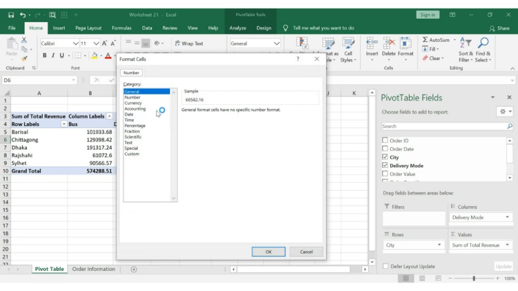
Task: Open Cell Styles gallery
Action: (x=348, y=50)
